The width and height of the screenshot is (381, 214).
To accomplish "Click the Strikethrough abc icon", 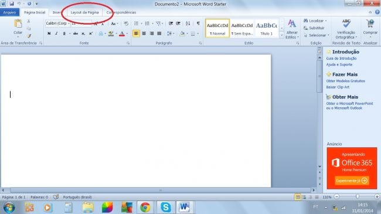I will click(76, 33).
